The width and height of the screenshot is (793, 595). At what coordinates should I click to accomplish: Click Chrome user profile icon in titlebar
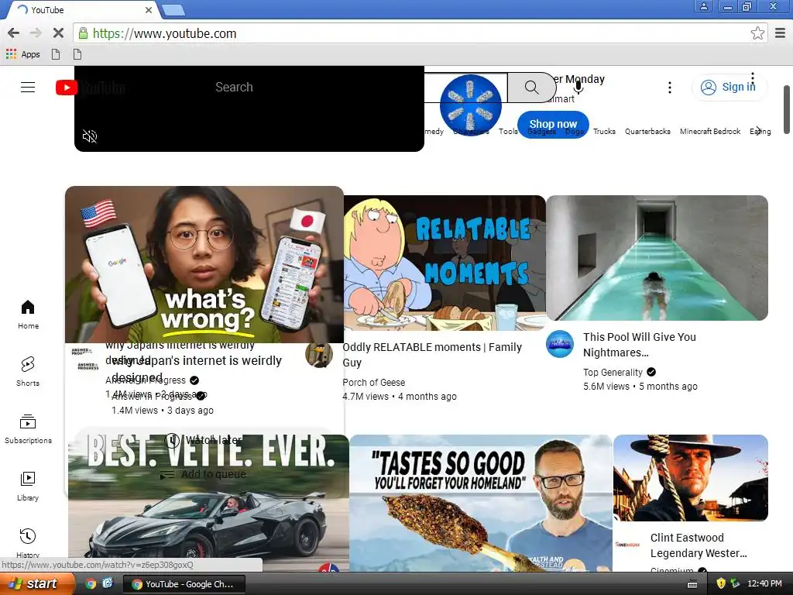(703, 7)
